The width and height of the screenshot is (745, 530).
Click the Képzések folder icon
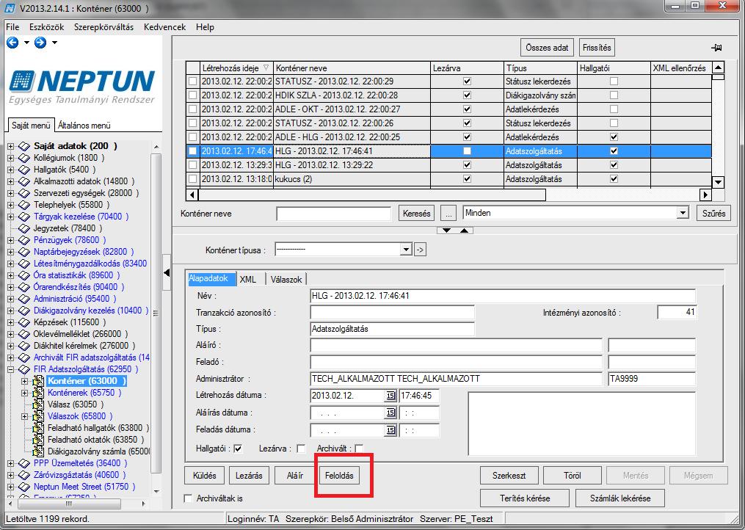coord(24,322)
